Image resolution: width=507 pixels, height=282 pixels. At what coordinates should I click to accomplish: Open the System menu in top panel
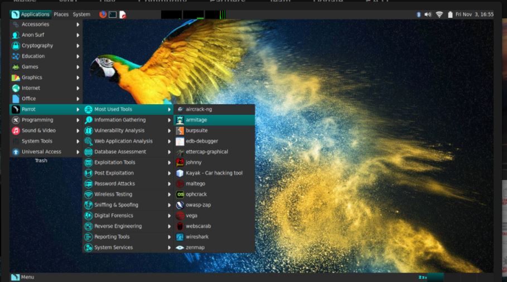(81, 14)
